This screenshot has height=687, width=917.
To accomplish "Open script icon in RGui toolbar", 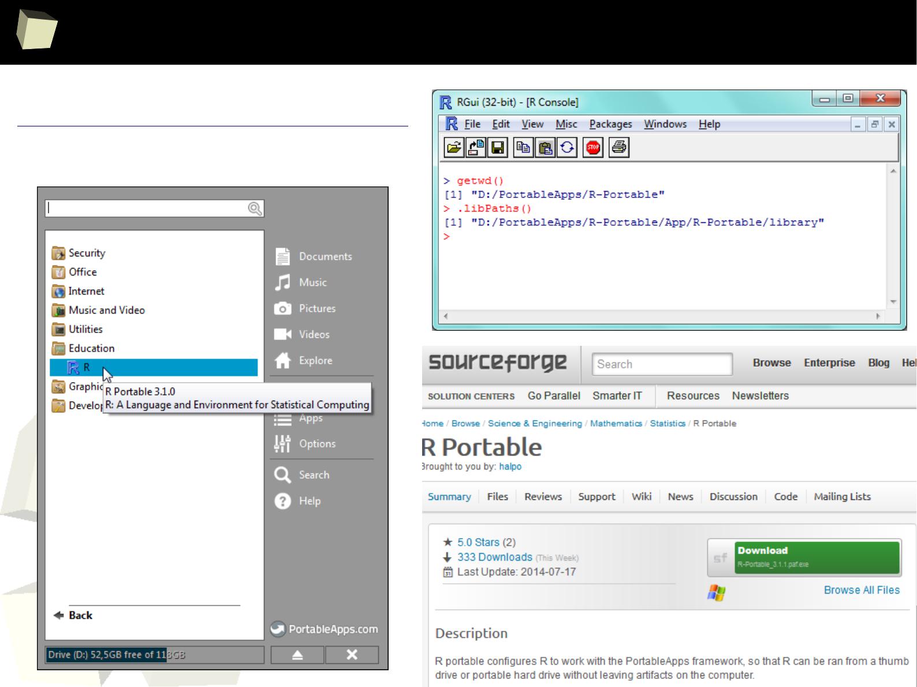I will [x=454, y=148].
